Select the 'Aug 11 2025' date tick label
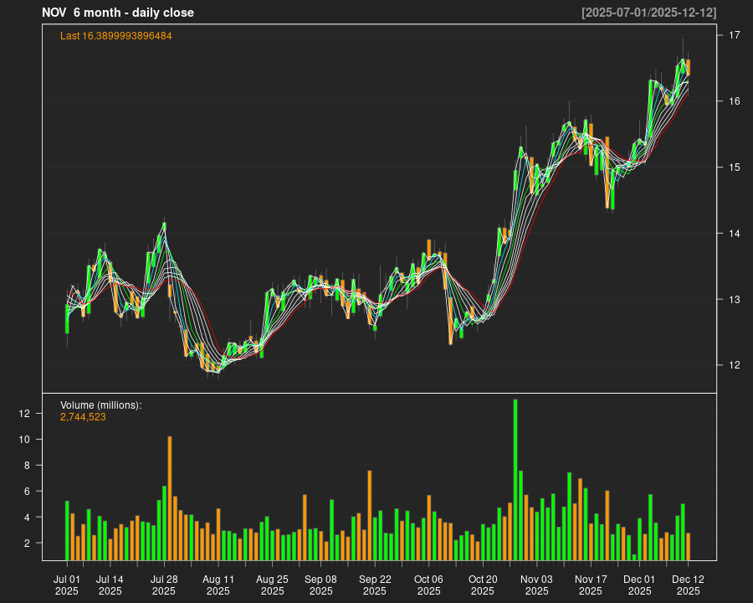753x603 pixels. pyautogui.click(x=218, y=585)
